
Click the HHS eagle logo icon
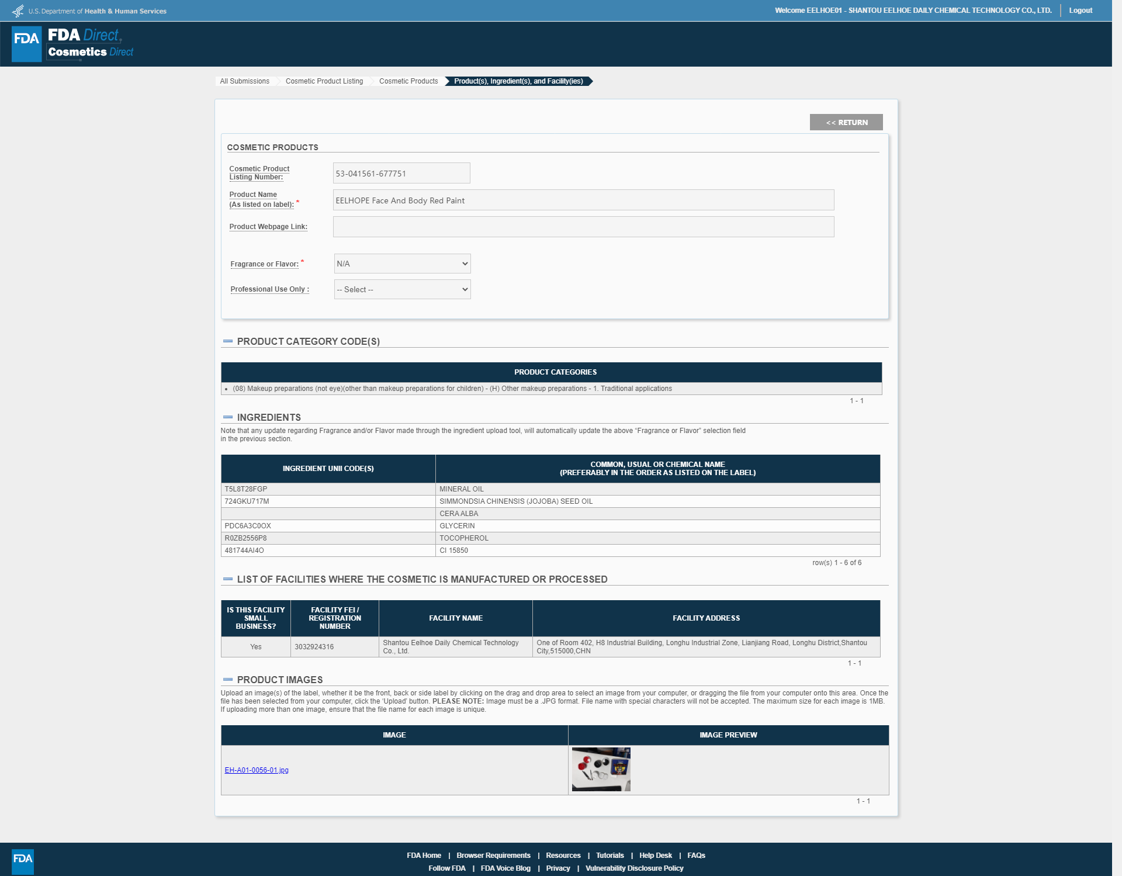(18, 11)
